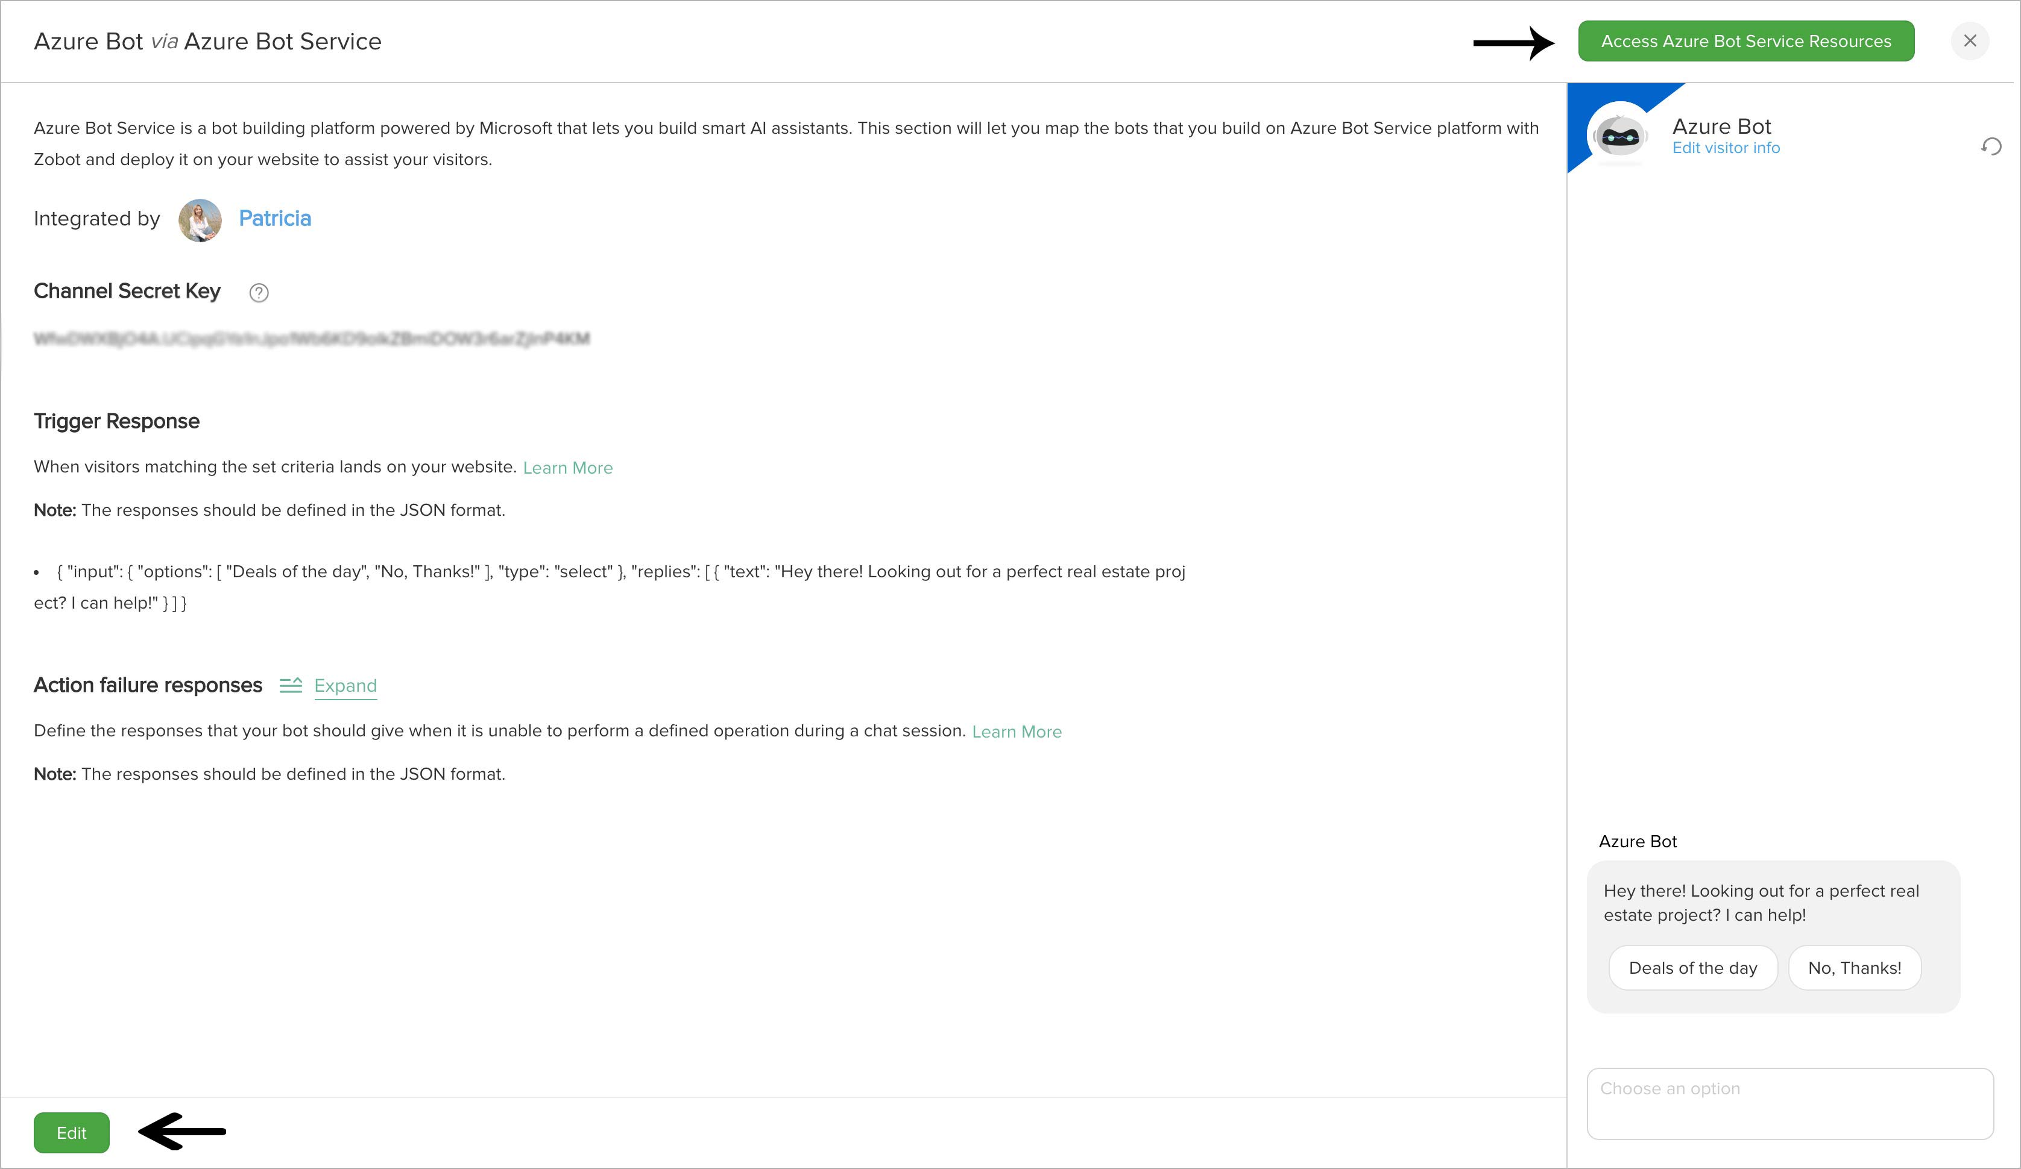Click the Trigger Response heading
Screen dimensions: 2021x1169
[116, 421]
